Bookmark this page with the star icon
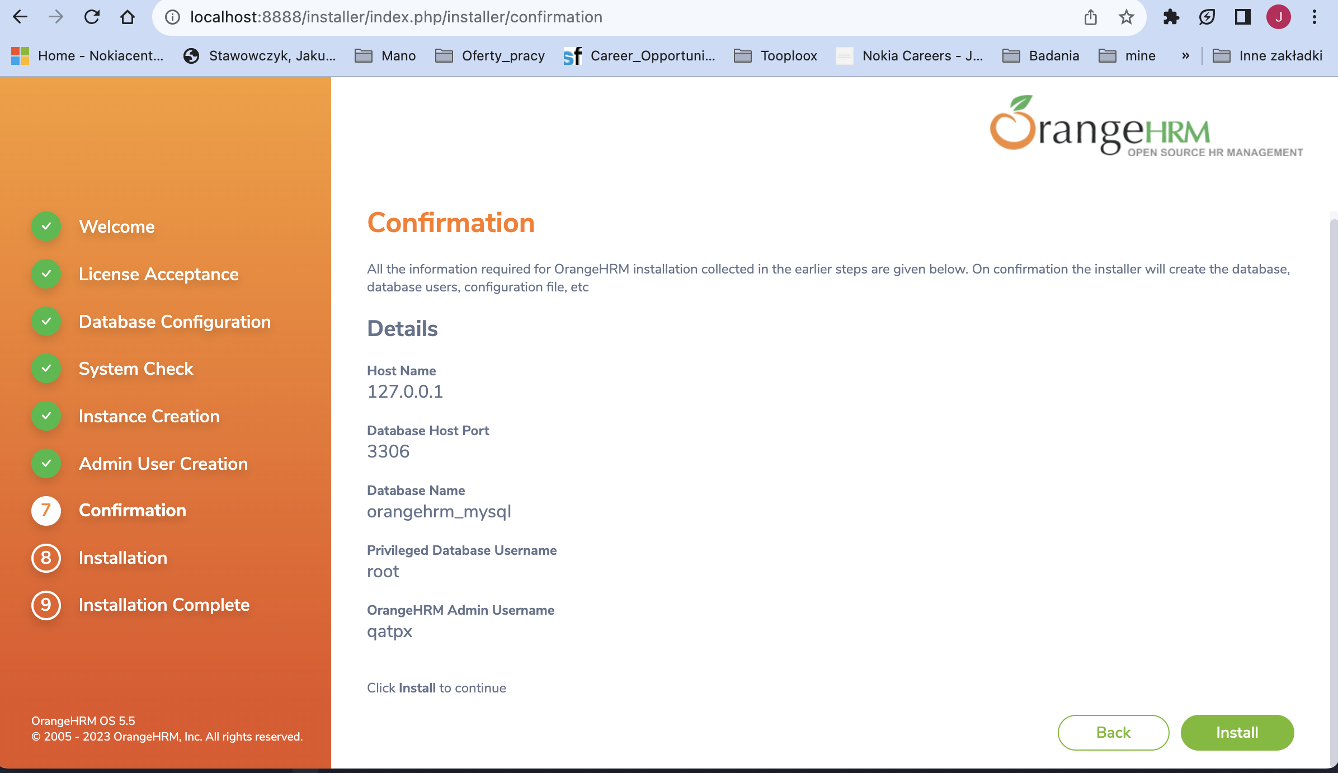 point(1126,17)
